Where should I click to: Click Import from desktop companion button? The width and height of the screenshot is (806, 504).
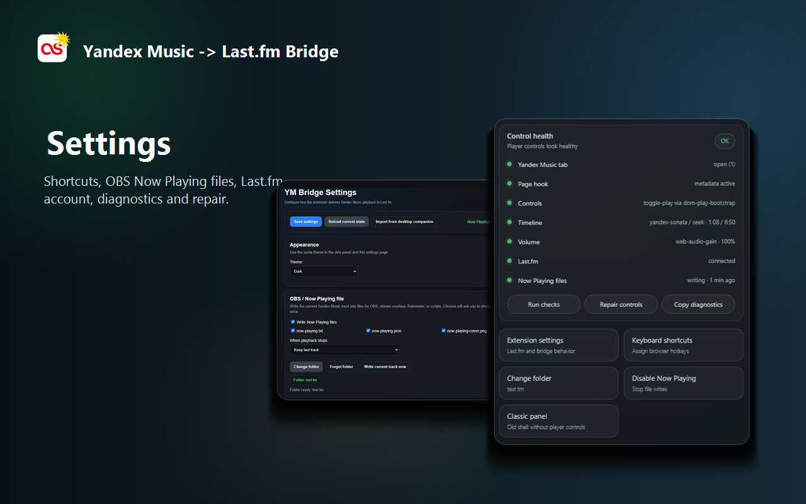[404, 222]
